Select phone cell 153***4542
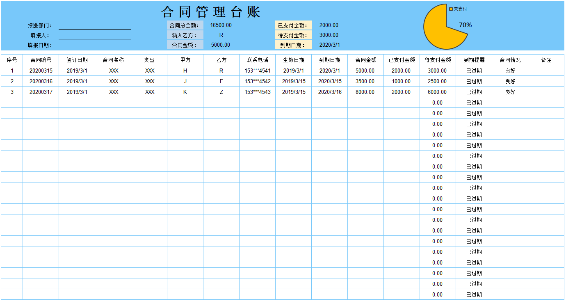This screenshot has width=566, height=301. pyautogui.click(x=258, y=81)
